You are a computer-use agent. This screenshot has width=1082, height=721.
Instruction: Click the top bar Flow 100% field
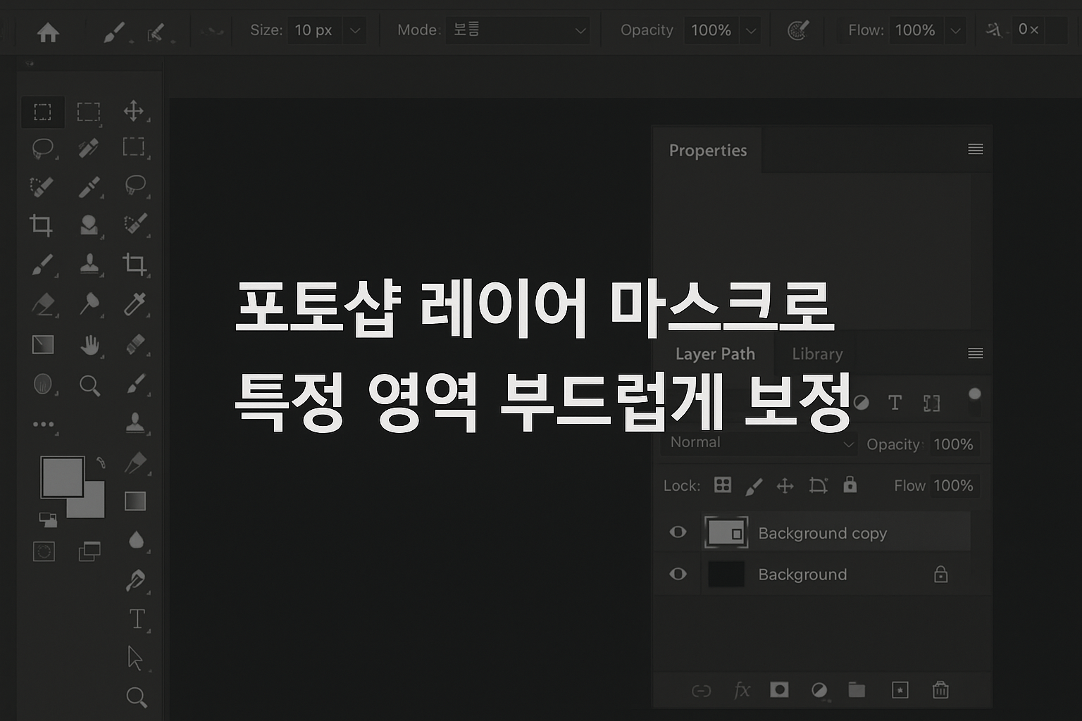(915, 30)
